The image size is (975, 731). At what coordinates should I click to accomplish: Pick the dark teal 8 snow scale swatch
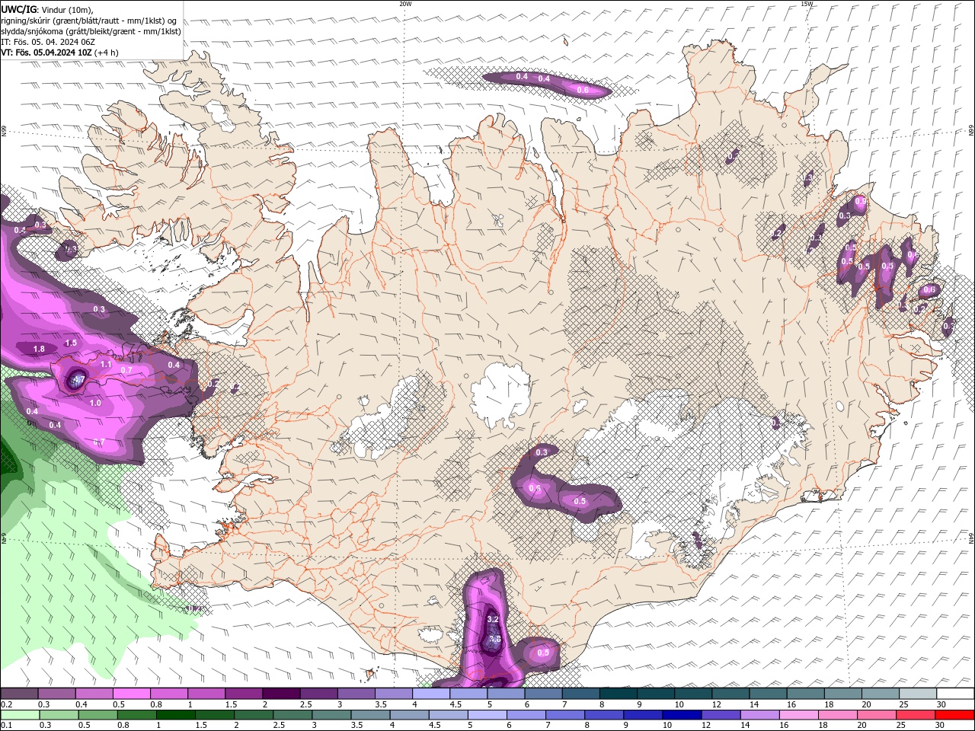[x=618, y=694]
